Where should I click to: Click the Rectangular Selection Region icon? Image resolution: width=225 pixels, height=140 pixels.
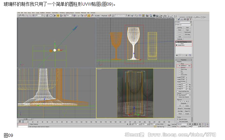point(51,16)
